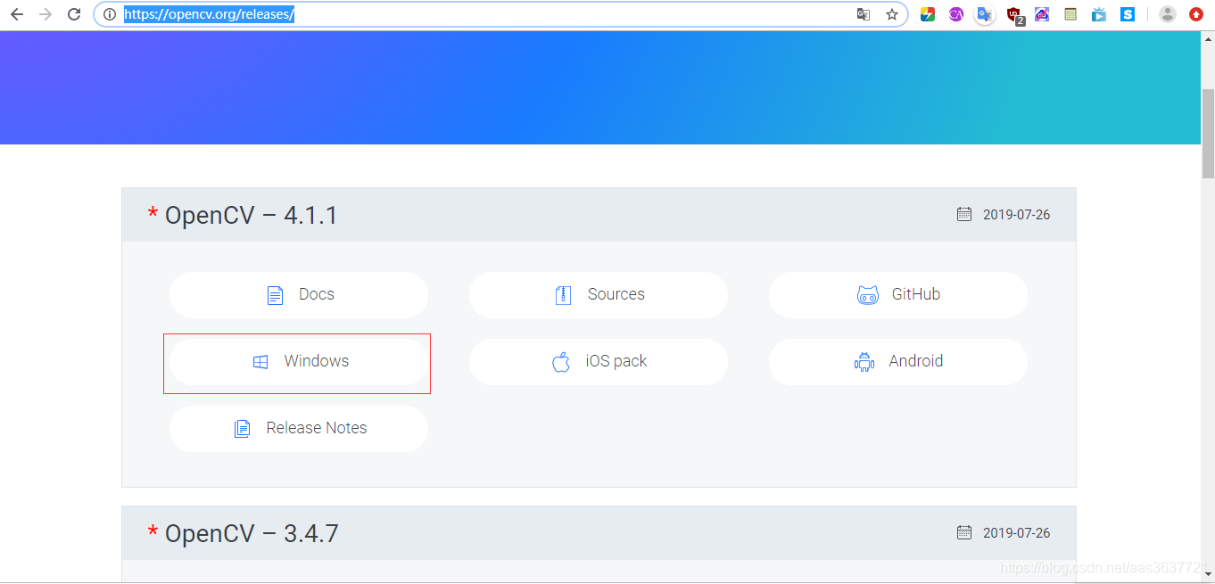Open the purple CA extension
The width and height of the screenshot is (1215, 584).
coord(956,14)
